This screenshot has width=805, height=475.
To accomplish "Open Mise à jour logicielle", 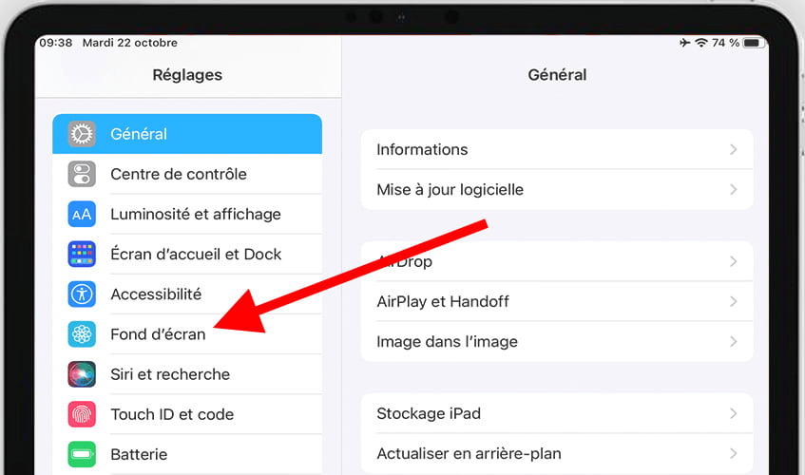I will [x=557, y=189].
